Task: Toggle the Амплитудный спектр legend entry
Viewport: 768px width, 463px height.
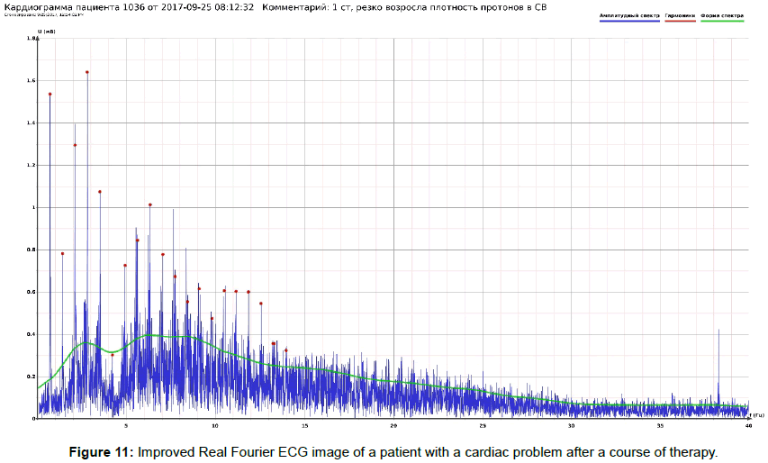Action: [x=628, y=15]
